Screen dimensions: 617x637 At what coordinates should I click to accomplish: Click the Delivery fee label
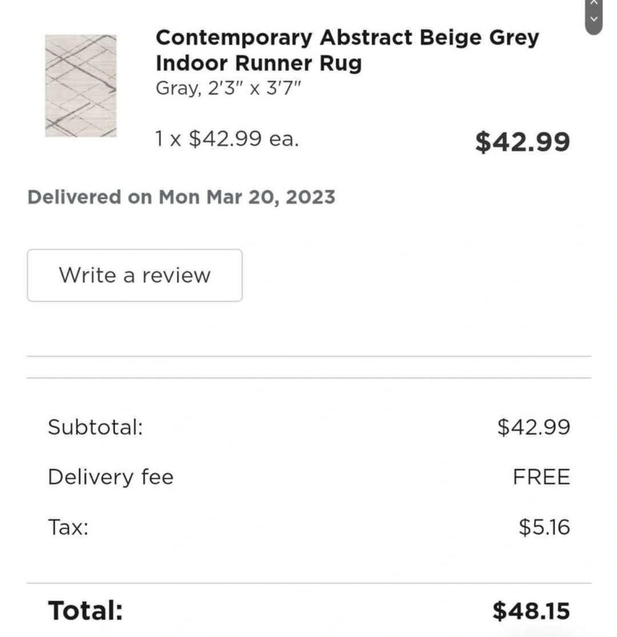coord(110,477)
